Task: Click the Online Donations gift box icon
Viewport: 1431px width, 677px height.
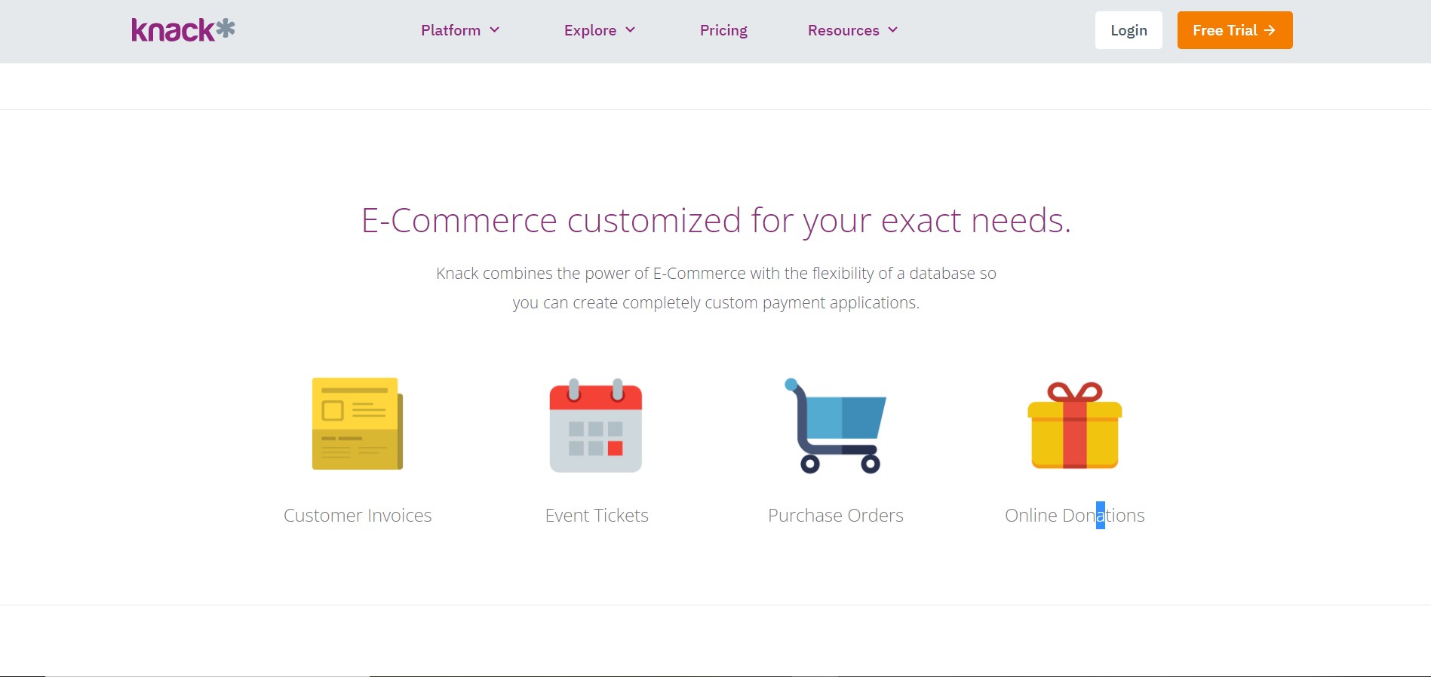Action: pos(1075,425)
